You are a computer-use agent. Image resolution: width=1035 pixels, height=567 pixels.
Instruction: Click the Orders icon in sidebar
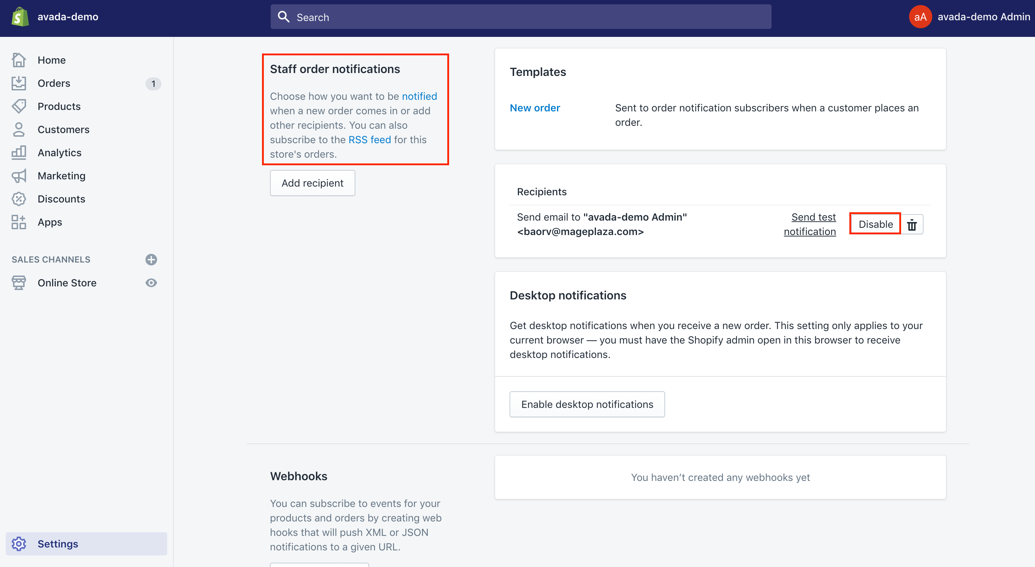[19, 83]
